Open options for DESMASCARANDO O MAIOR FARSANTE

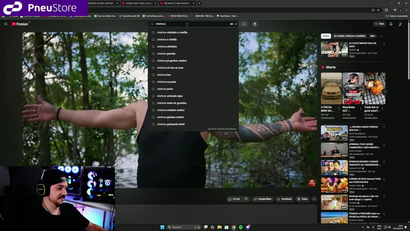click(x=384, y=162)
